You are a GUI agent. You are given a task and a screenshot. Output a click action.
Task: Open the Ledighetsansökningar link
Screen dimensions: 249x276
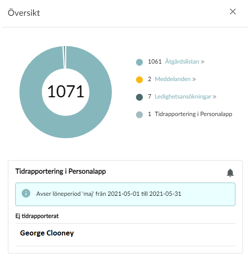pyautogui.click(x=183, y=97)
